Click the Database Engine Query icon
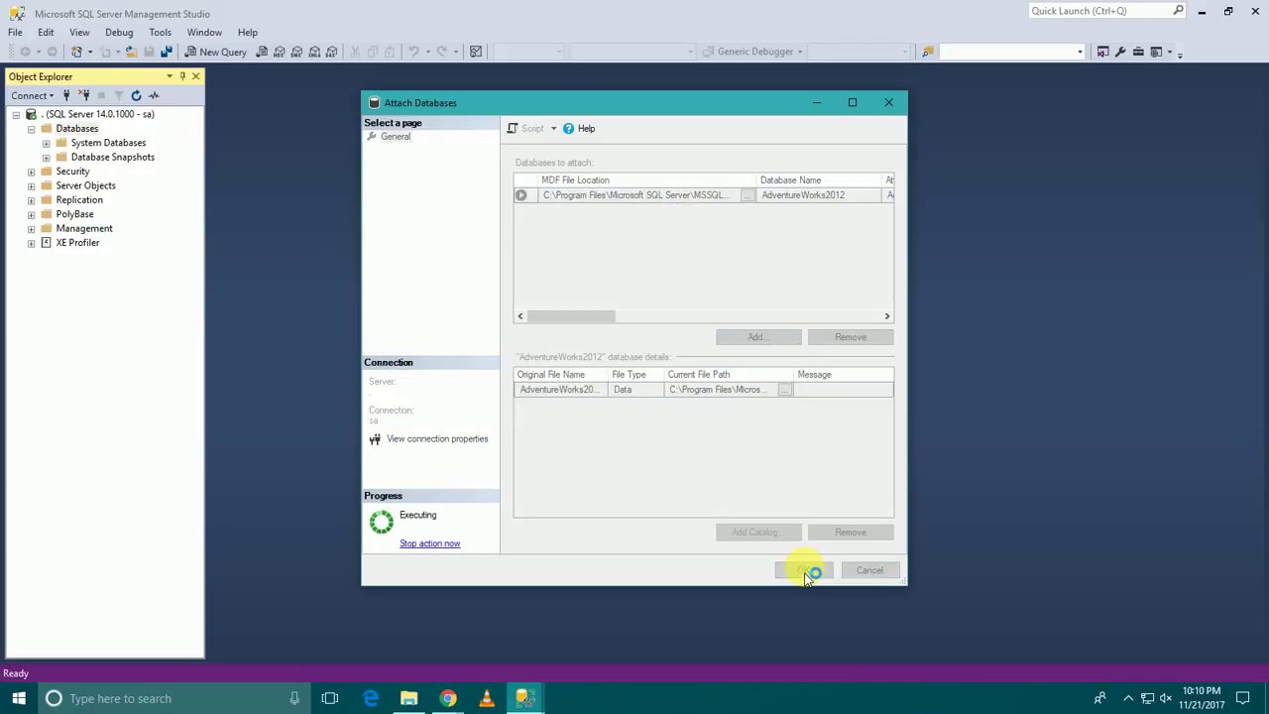Viewport: 1269px width, 714px height. [x=262, y=52]
